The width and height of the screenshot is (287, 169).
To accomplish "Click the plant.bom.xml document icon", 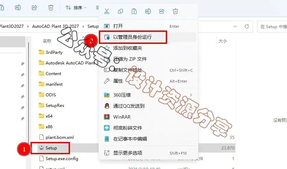I will (x=42, y=137).
